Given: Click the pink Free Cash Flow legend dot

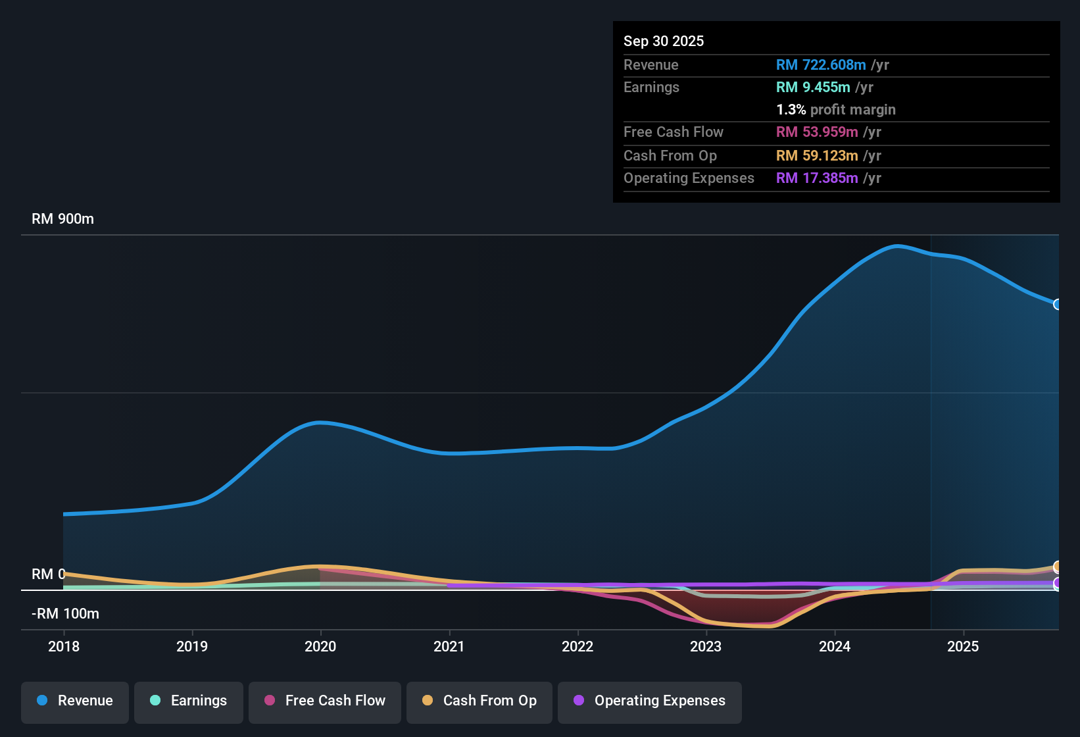Looking at the screenshot, I should 268,701.
